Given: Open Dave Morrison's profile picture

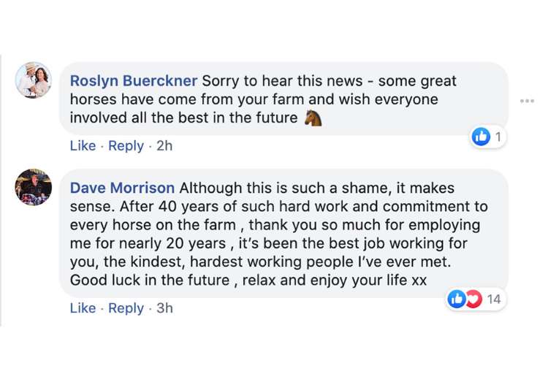Looking at the screenshot, I should (x=34, y=187).
